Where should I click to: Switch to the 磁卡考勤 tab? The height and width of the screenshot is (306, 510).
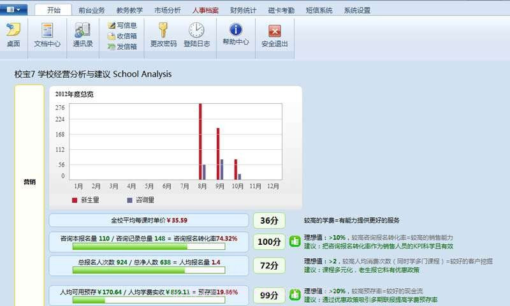tap(281, 10)
